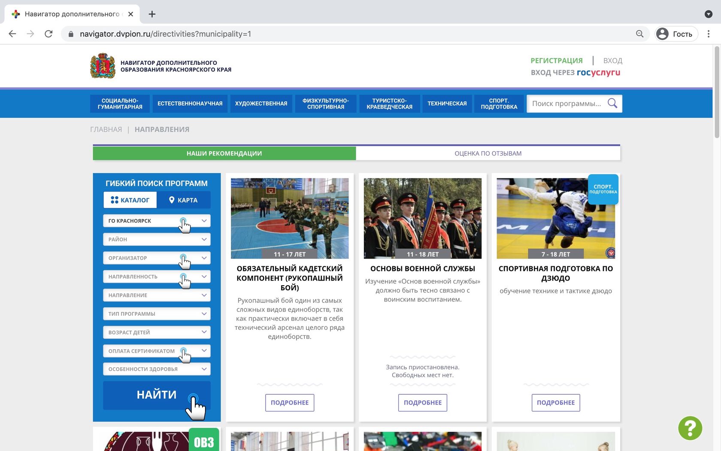Select the ФИЗКУЛЬТУРНО-СПОРТИВНАЯ menu item

coord(326,104)
